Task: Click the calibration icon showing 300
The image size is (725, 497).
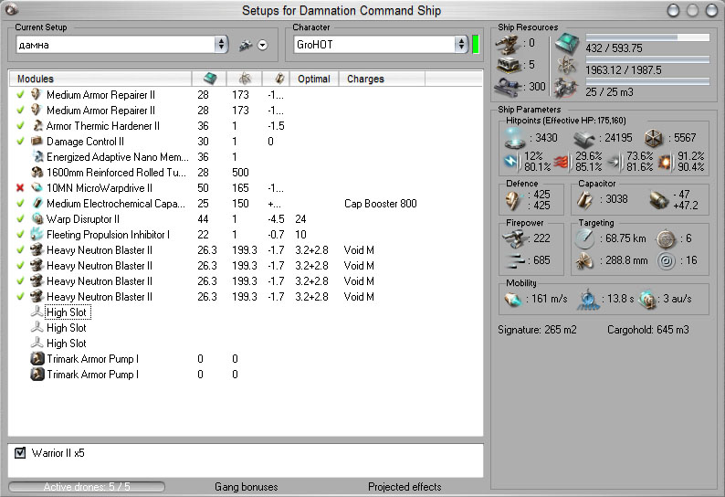Action: click(509, 87)
